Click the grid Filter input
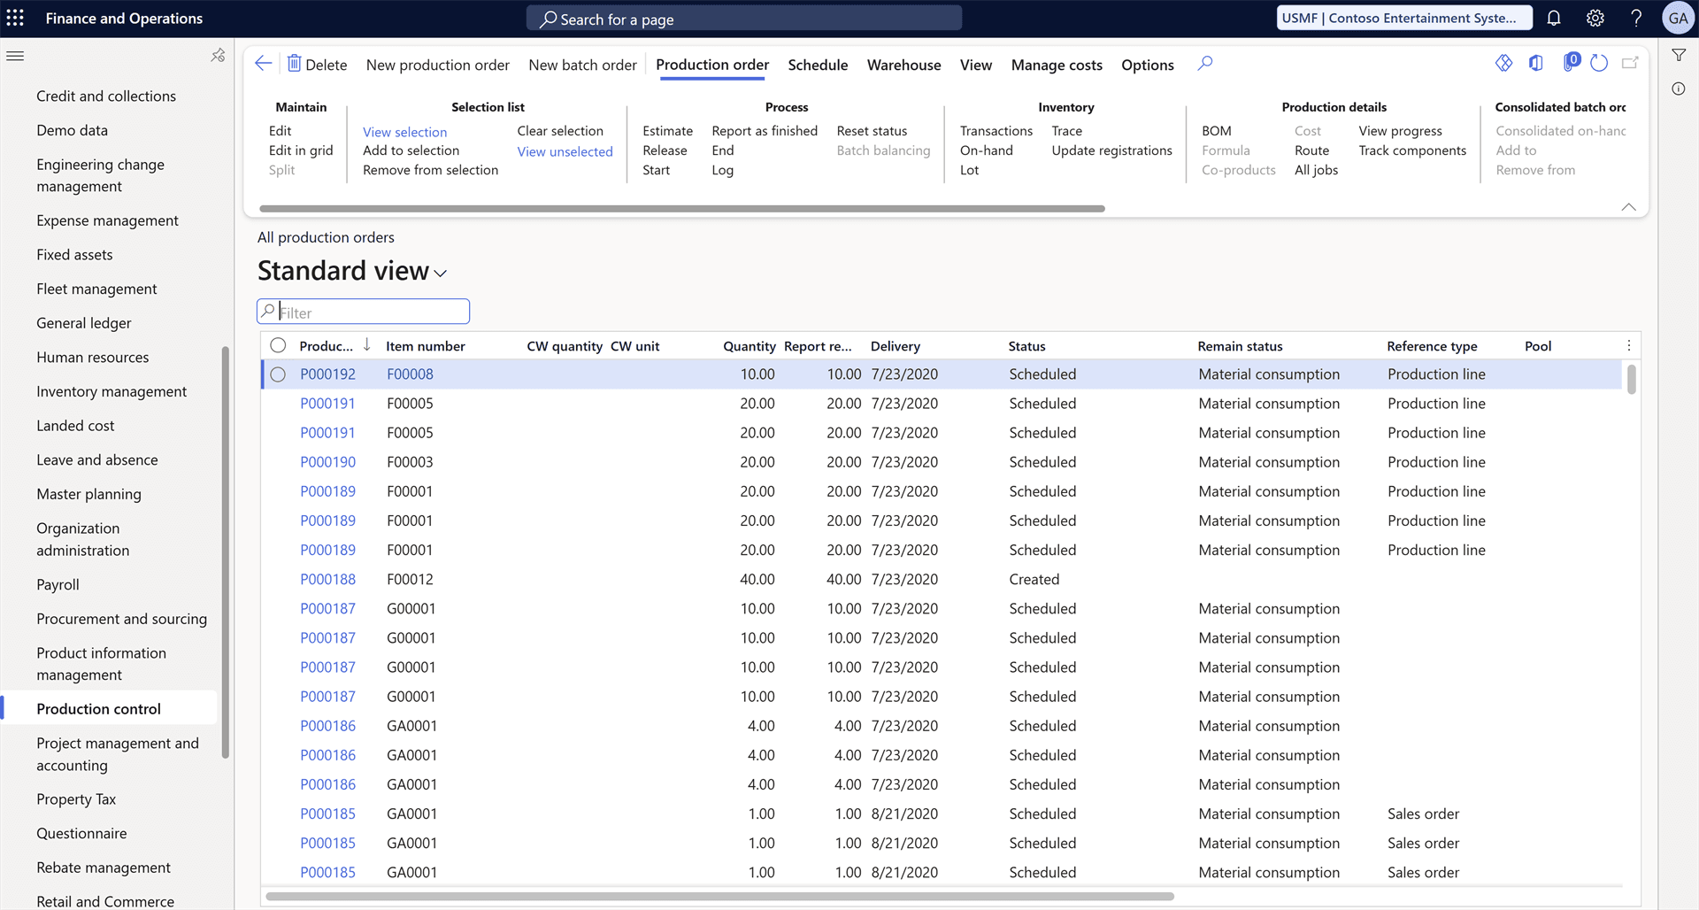Viewport: 1699px width, 910px height. coord(363,312)
